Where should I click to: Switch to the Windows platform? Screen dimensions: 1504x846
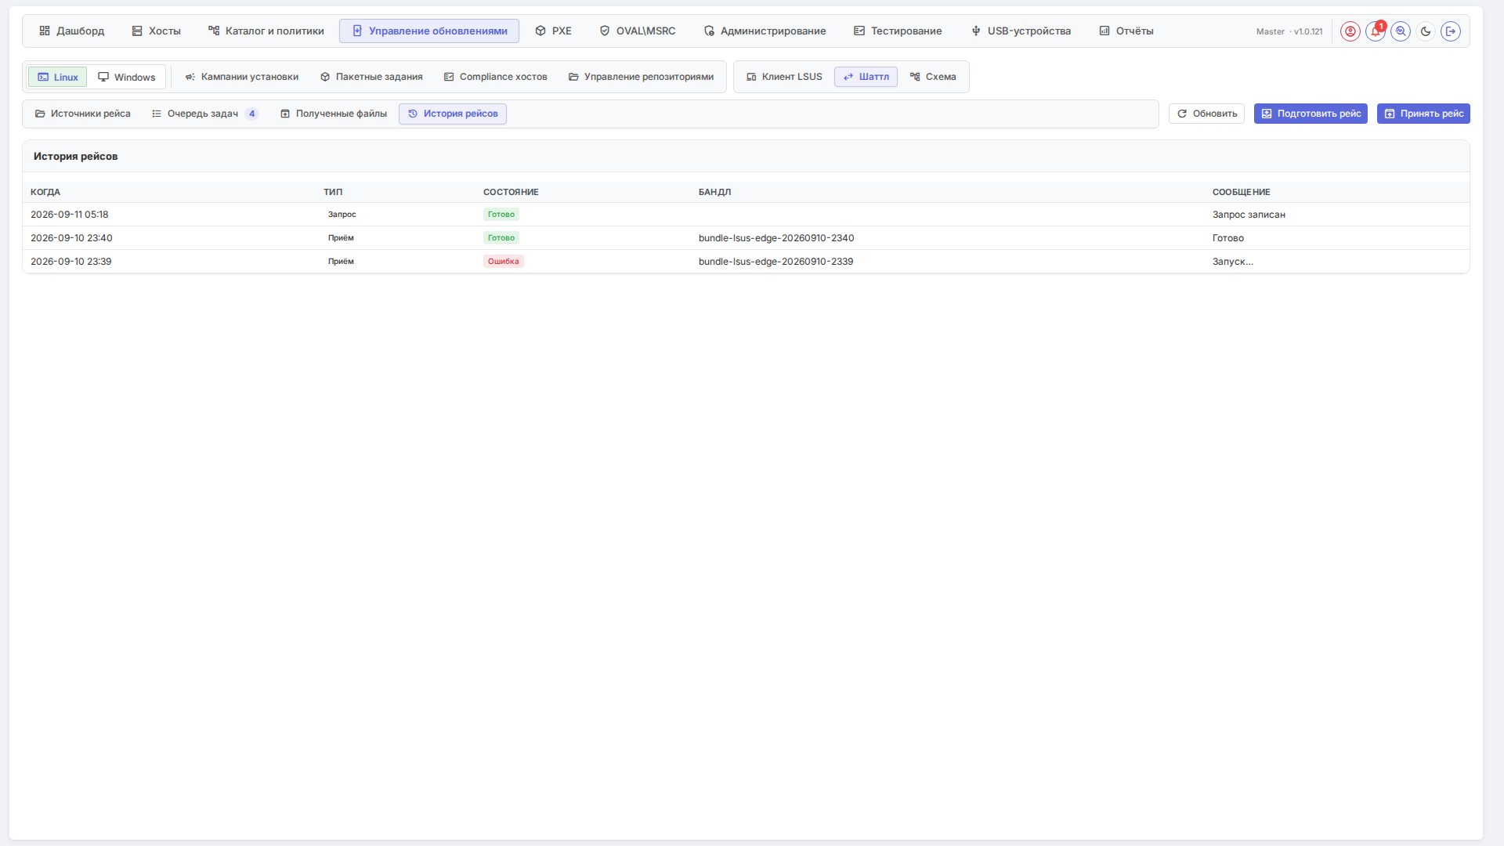pos(127,77)
